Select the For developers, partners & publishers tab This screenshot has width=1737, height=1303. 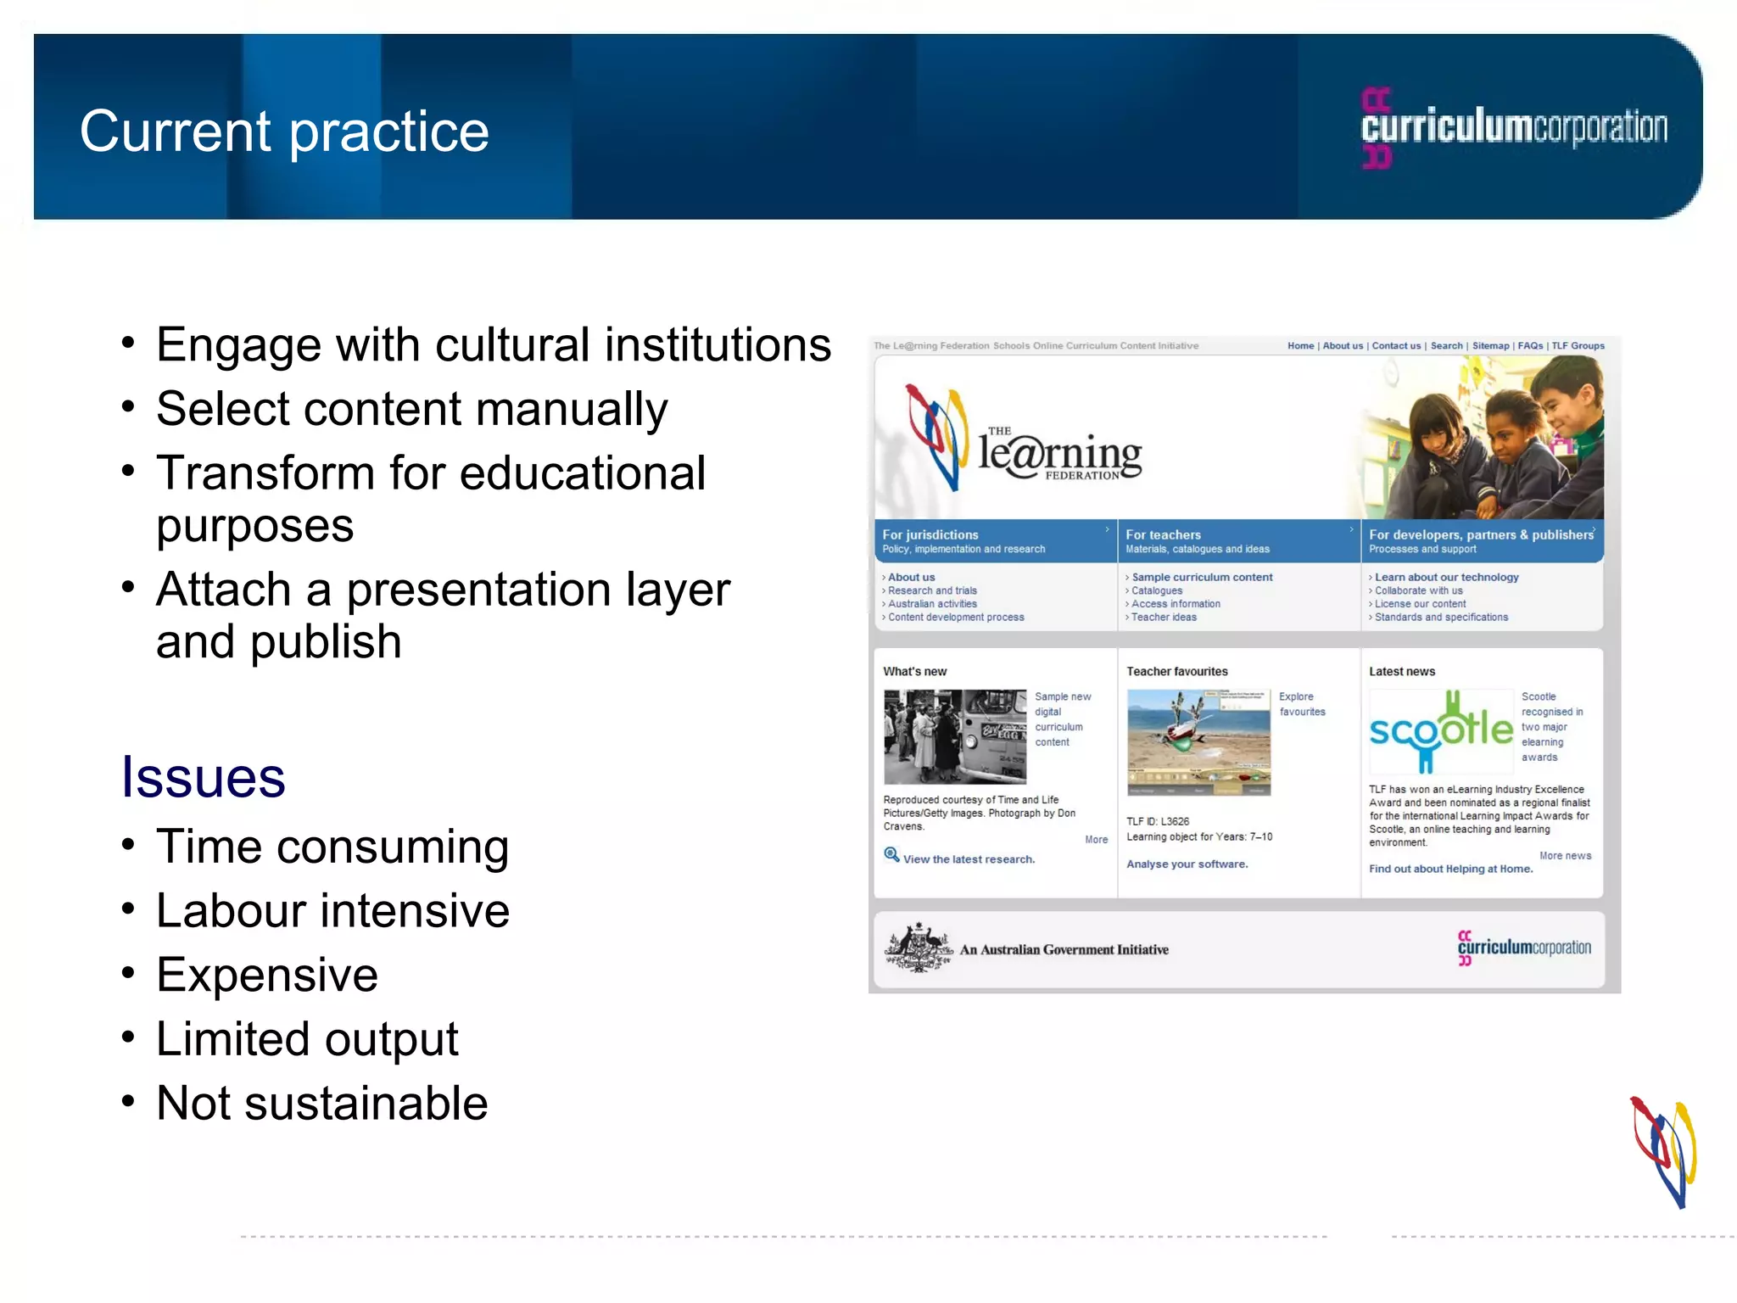[1483, 541]
